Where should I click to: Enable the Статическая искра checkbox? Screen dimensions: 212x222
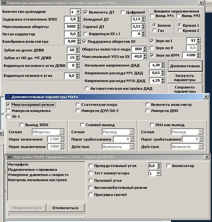[x=78, y=105]
